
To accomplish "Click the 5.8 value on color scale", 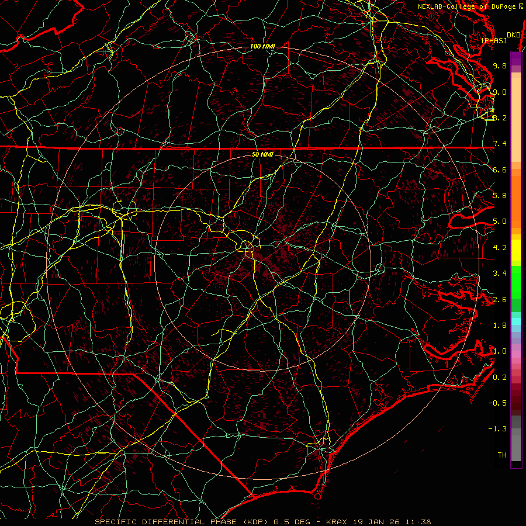I will (500, 196).
